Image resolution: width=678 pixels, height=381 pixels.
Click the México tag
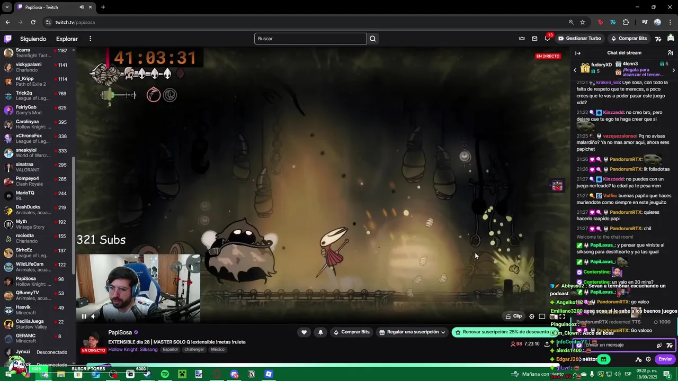coord(218,349)
